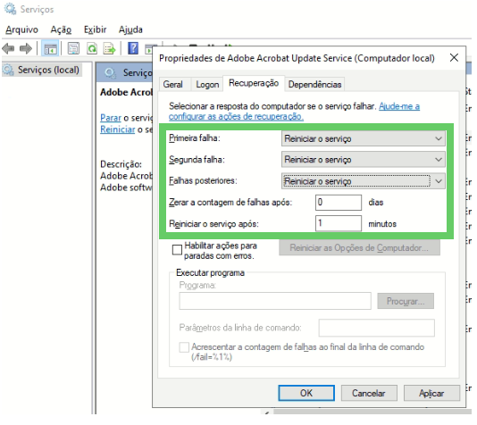Click the 'Reiniciar o serviço após' minutes field
Image resolution: width=477 pixels, height=425 pixels.
click(x=339, y=224)
